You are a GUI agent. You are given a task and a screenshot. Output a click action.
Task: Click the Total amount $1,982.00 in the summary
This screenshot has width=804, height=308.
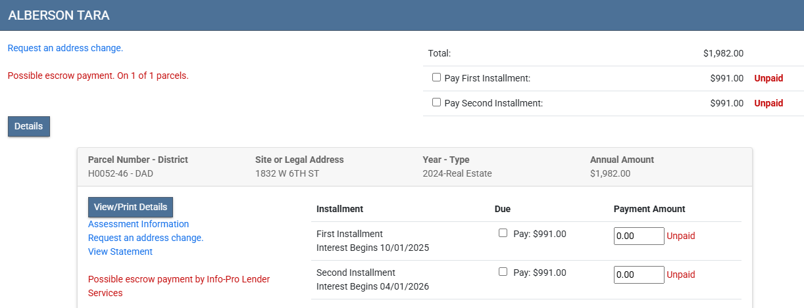(723, 54)
